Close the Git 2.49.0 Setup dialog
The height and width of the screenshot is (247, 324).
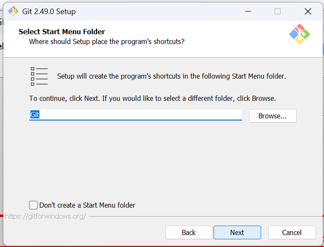(x=308, y=11)
